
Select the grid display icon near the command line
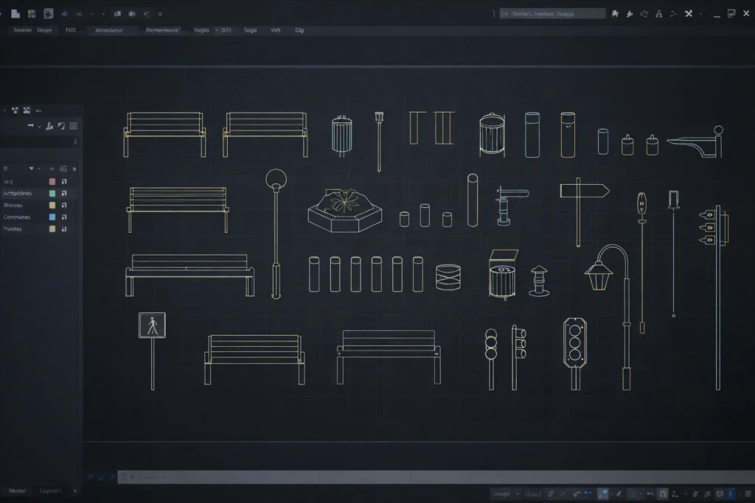pos(603,494)
